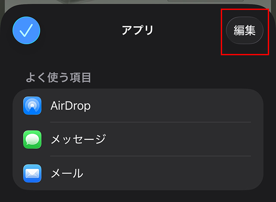Image resolution: width=276 pixels, height=202 pixels.
Task: Click the divider between メッセージ and メール
Action: (x=151, y=156)
